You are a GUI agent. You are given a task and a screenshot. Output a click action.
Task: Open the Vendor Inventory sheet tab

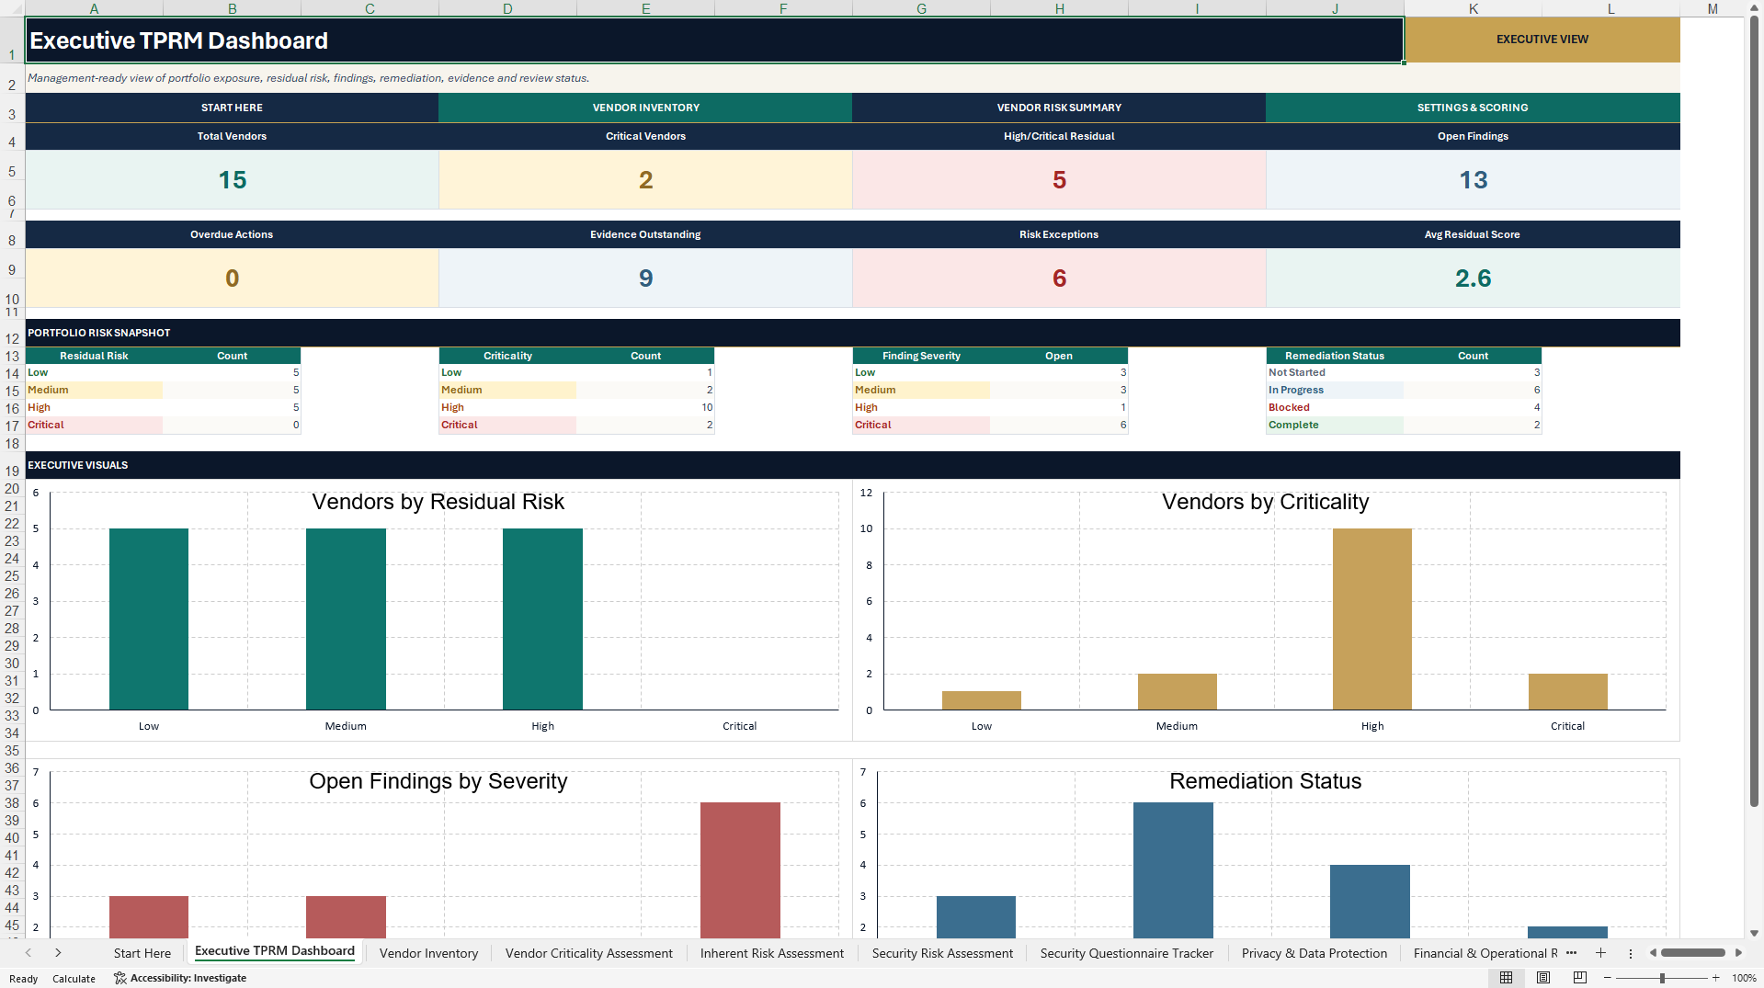coord(428,953)
